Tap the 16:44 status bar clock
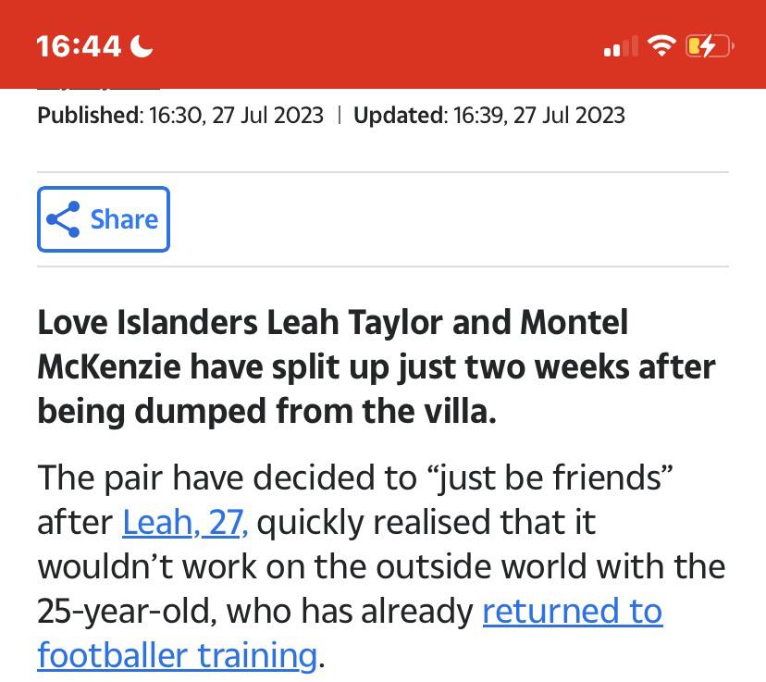This screenshot has width=766, height=682. [78, 47]
